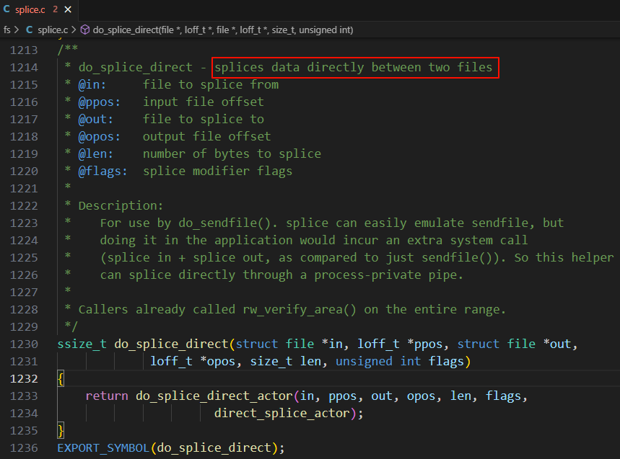The image size is (620, 459).
Task: Click the "@opos:" parameter tag
Action: click(100, 137)
